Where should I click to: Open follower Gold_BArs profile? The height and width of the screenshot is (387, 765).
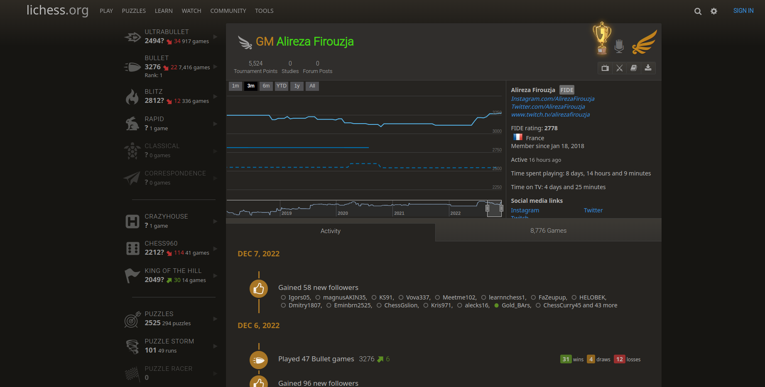(516, 305)
